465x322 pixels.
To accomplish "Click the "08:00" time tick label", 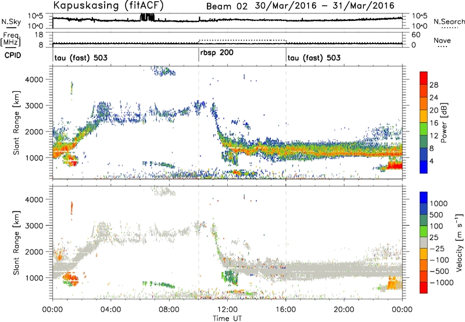I will click(x=169, y=310).
